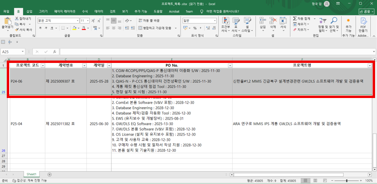
Task: Click the Borders grid icon
Action: tap(63, 28)
